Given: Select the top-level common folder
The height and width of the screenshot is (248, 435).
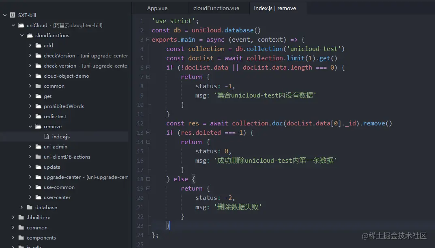Looking at the screenshot, I should pyautogui.click(x=37, y=227).
